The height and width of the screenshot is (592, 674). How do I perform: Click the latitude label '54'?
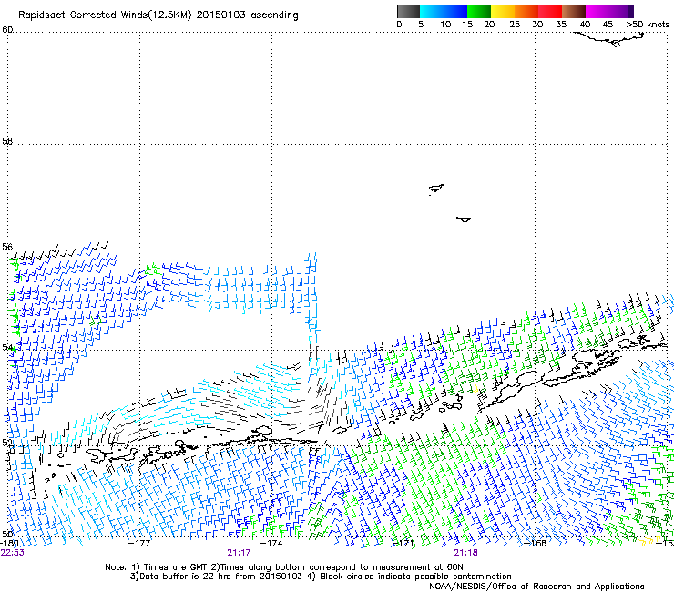[x=7, y=347]
